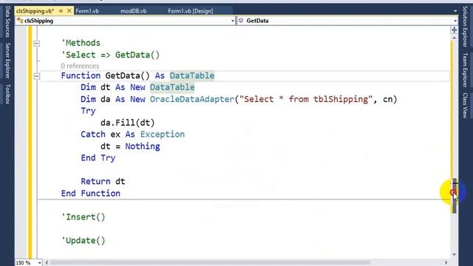The height and width of the screenshot is (266, 473).
Task: Click the vertical scrollbar up arrow
Action: [x=454, y=38]
